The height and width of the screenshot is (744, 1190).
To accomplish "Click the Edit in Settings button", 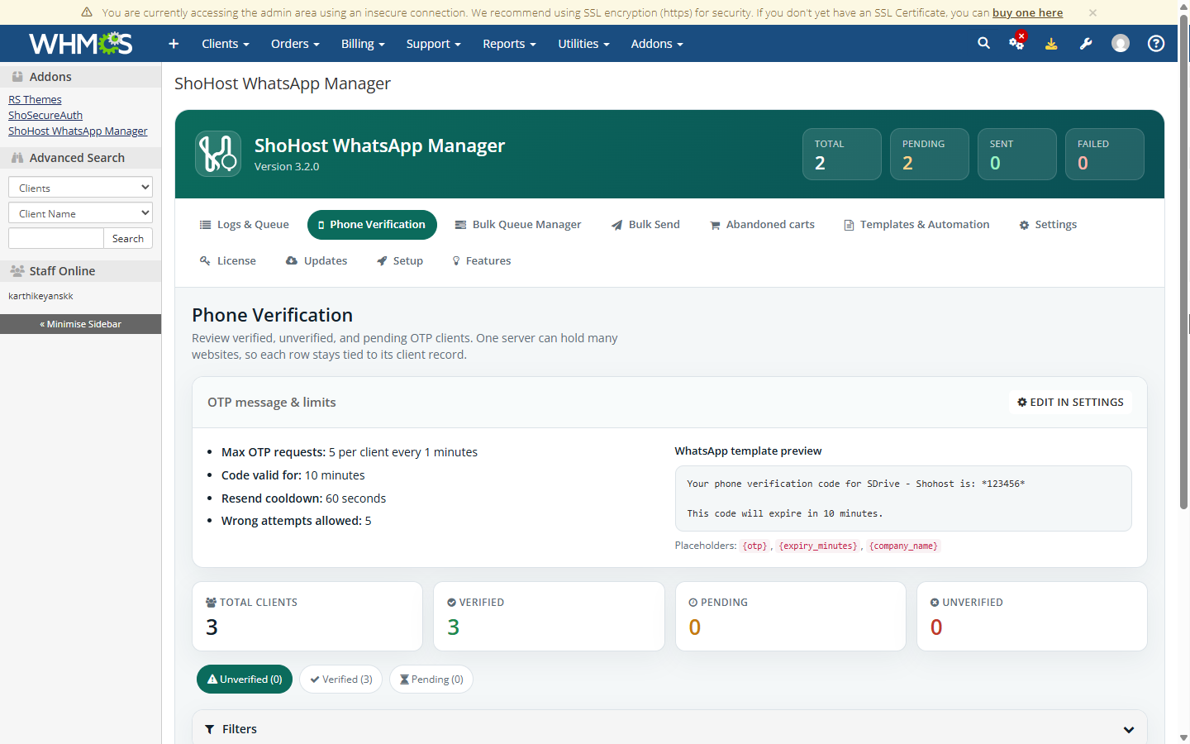I will 1070,403.
